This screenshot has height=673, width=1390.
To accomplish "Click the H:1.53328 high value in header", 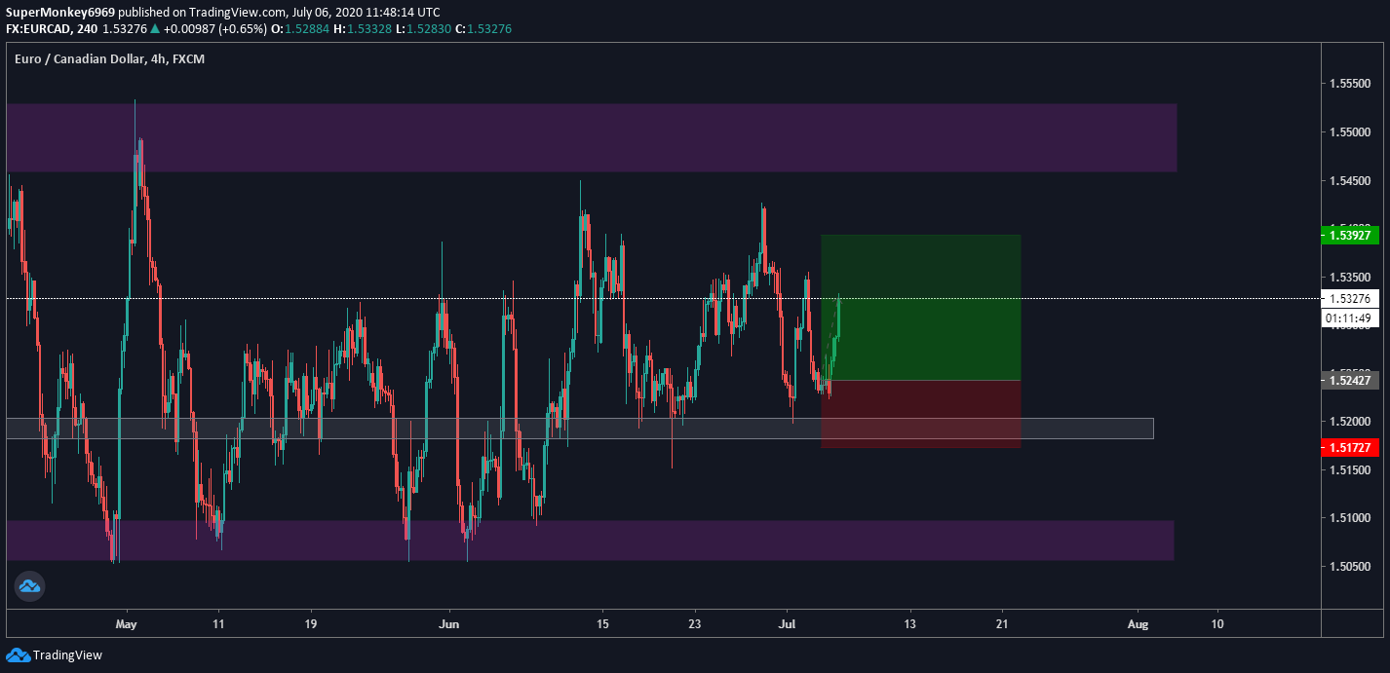I will point(364,29).
